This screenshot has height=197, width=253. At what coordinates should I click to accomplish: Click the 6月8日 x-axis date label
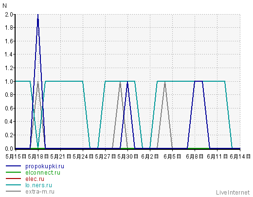[x=195, y=157]
